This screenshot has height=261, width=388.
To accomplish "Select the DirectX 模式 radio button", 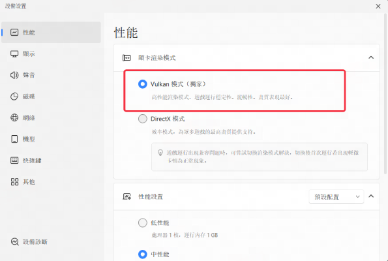I will coord(143,119).
